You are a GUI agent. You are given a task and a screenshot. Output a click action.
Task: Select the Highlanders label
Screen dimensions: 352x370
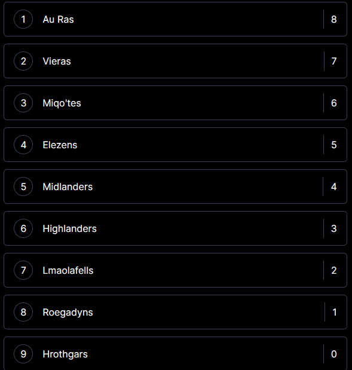[x=69, y=229]
